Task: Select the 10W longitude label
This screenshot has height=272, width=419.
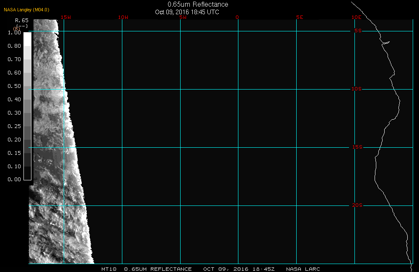Action: pyautogui.click(x=123, y=17)
